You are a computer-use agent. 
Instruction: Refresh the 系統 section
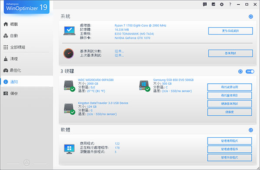coord(251,16)
